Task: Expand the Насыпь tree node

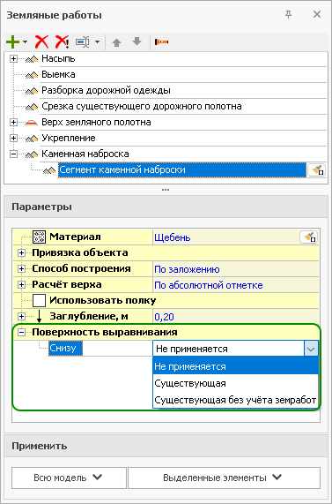Action: (13, 59)
